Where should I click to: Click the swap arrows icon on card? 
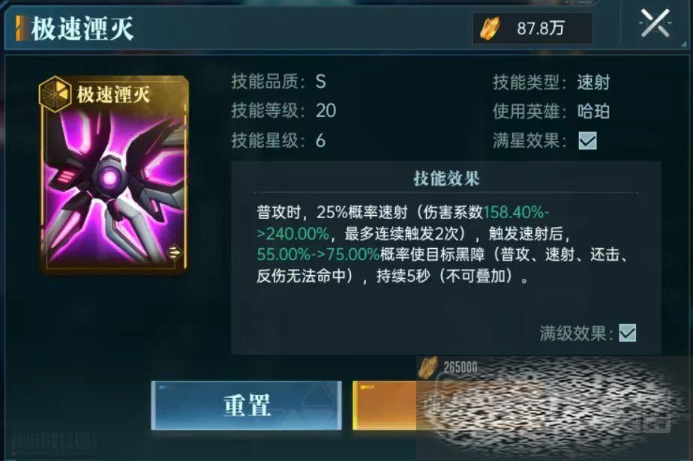(174, 253)
